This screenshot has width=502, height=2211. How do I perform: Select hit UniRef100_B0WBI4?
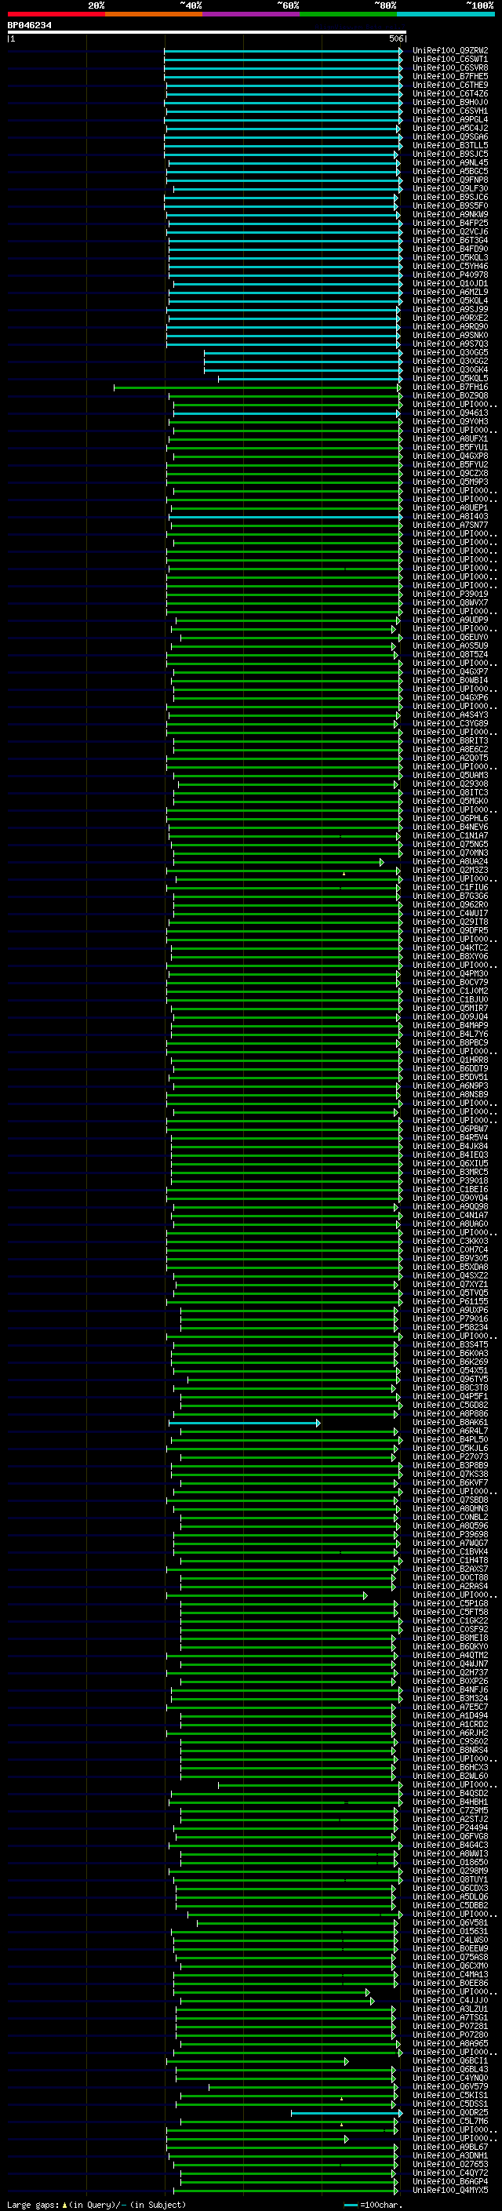pos(450,681)
